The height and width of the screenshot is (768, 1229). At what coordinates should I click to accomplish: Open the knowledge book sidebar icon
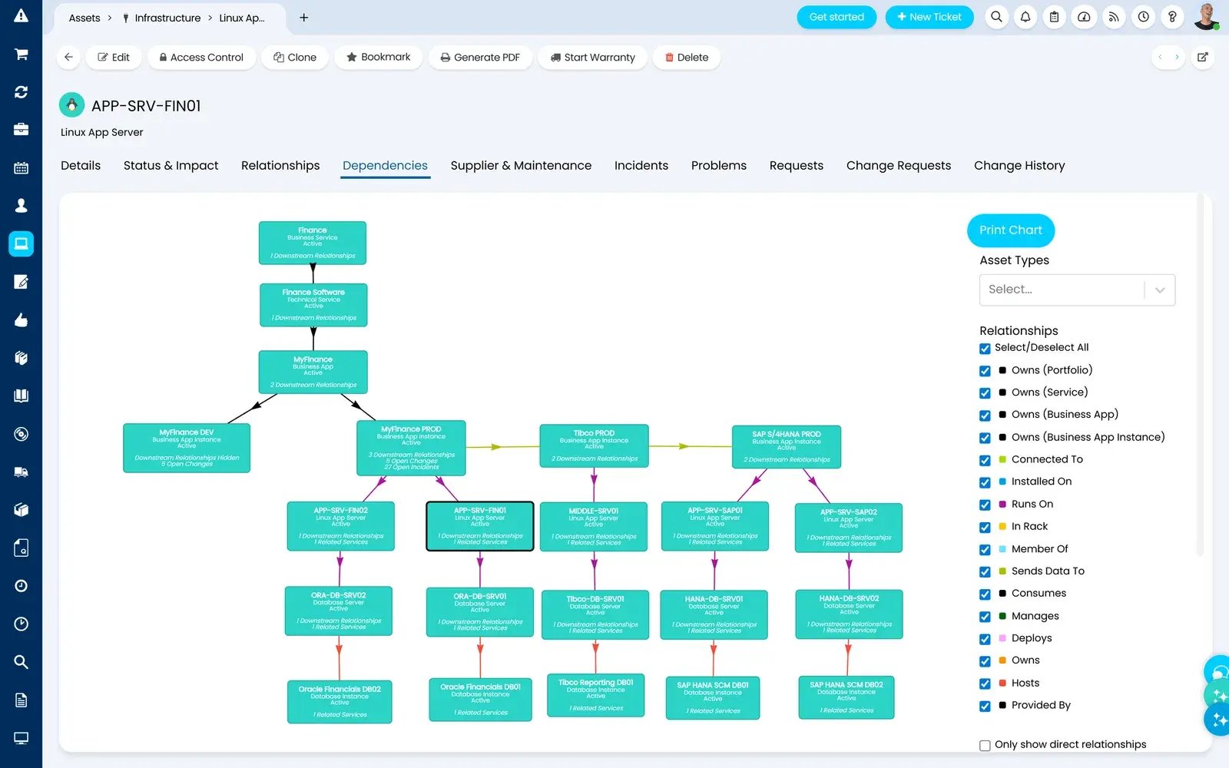[21, 396]
